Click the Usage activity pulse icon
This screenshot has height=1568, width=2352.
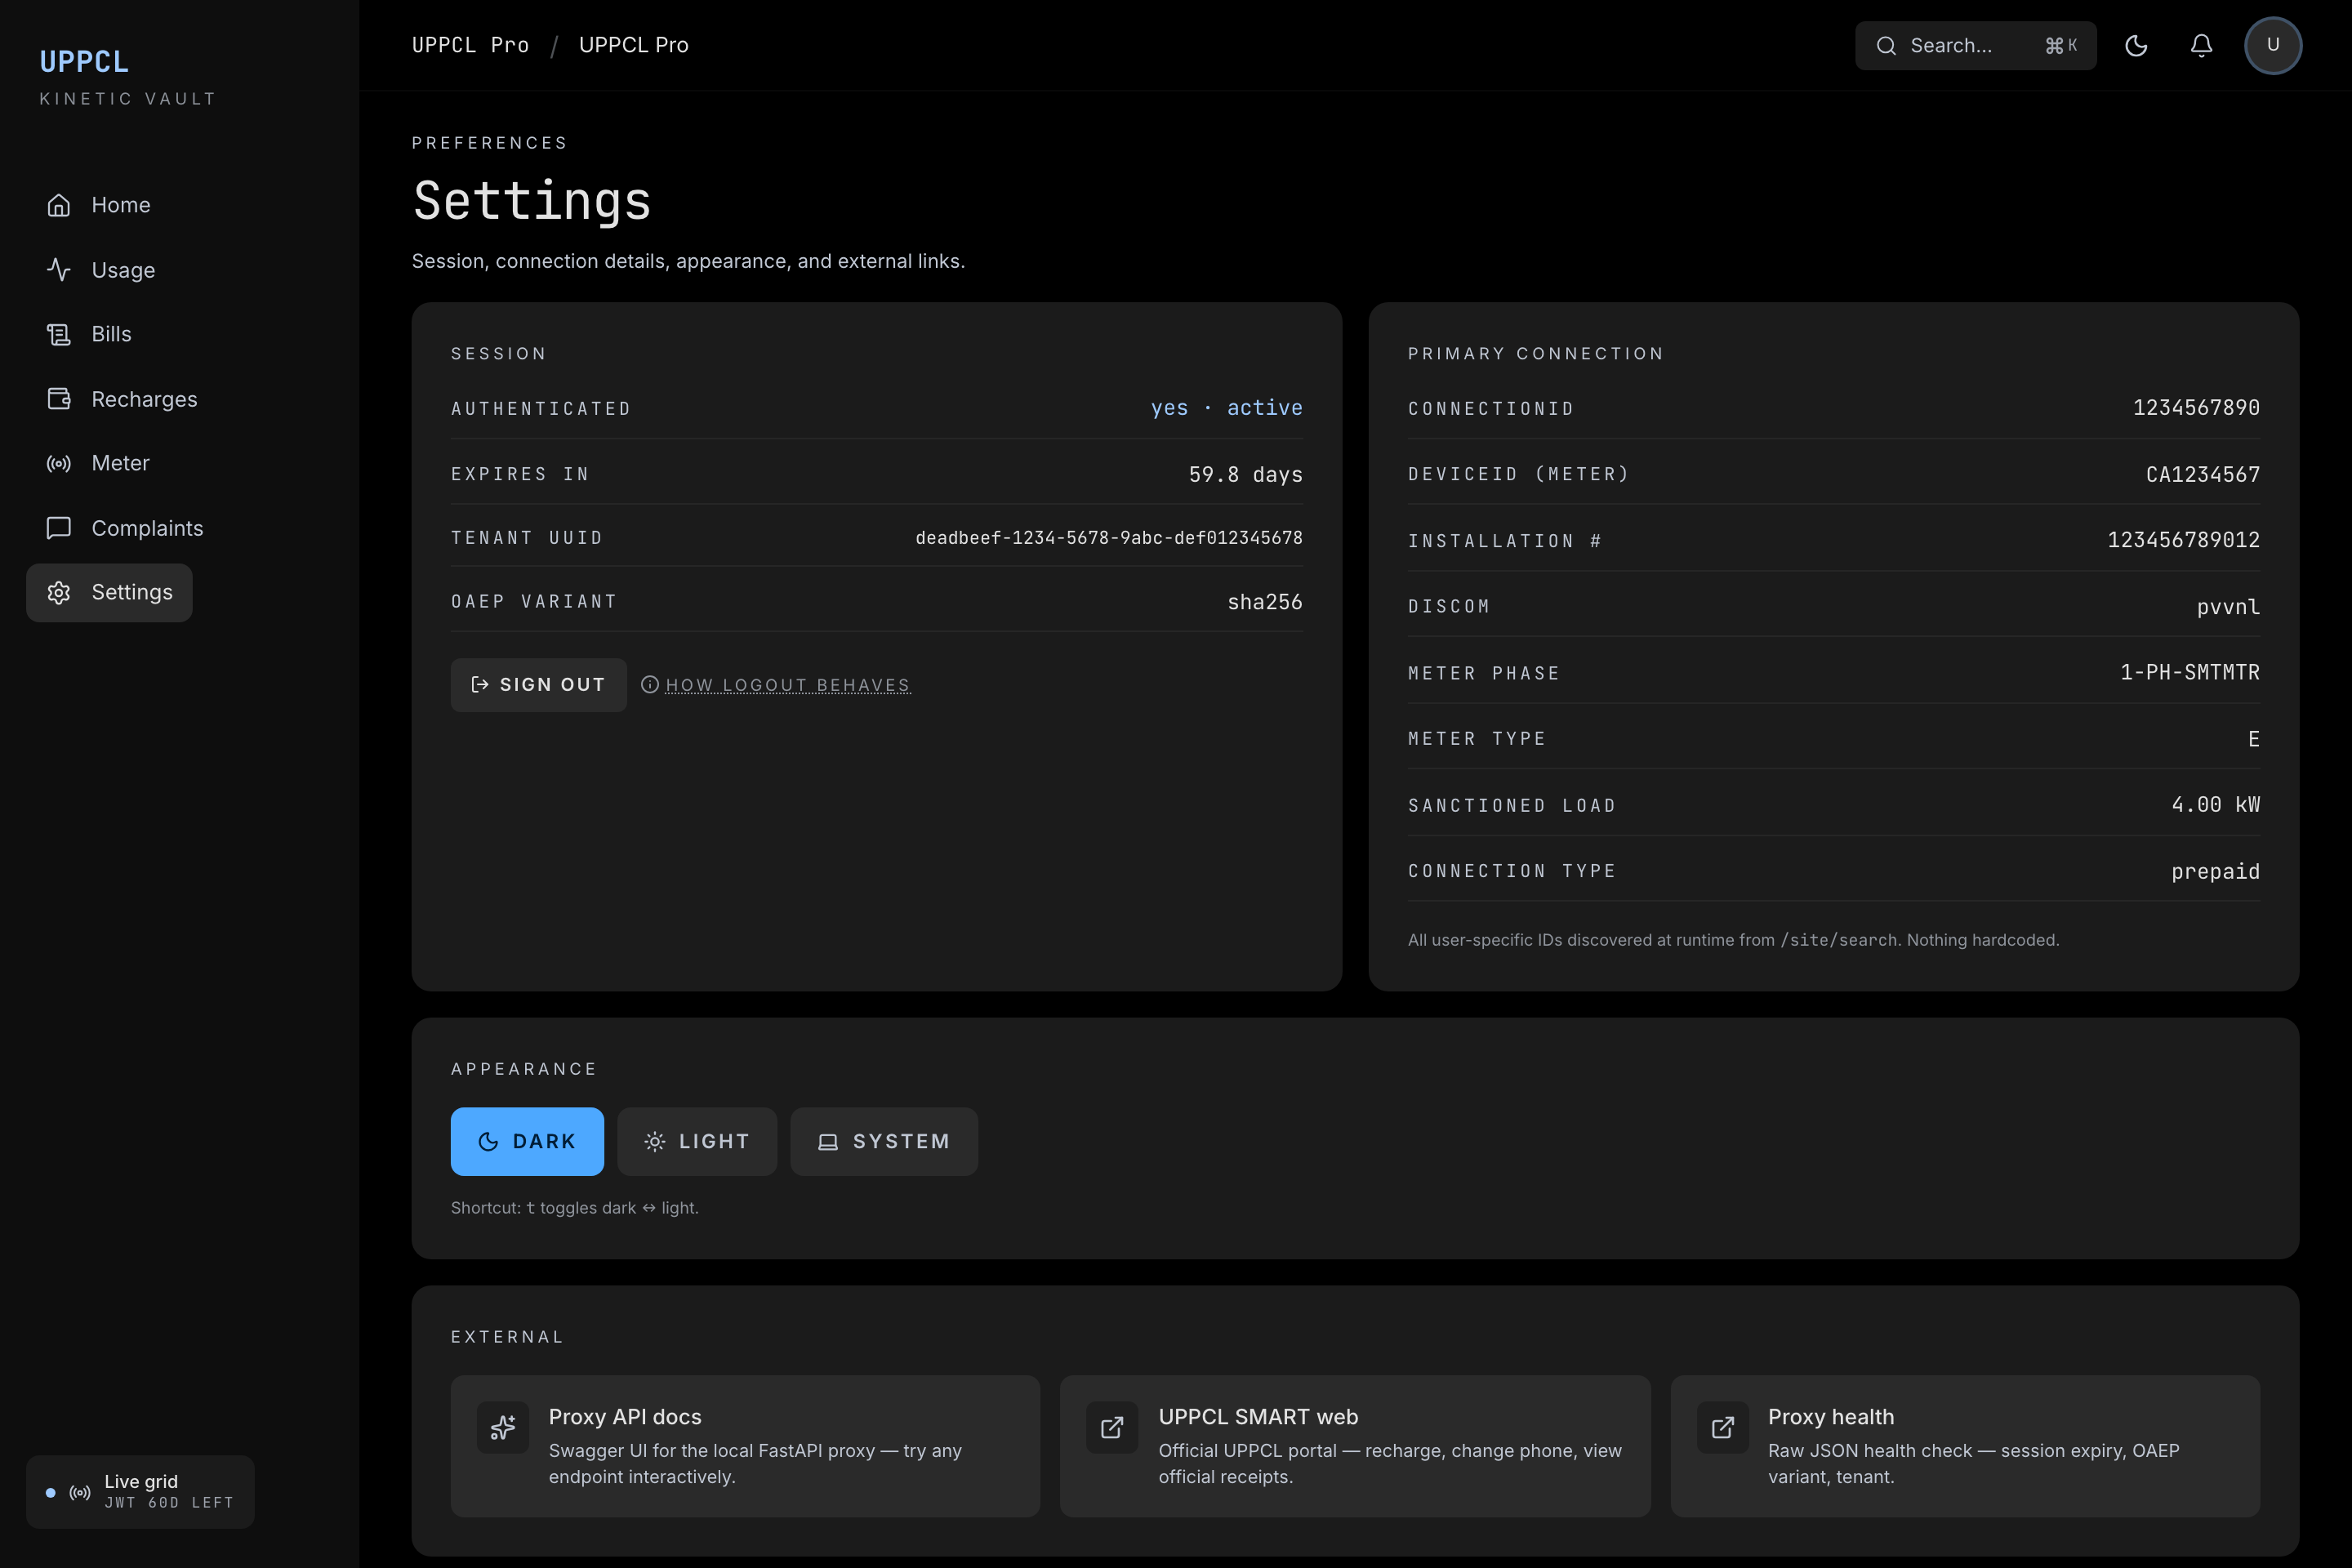[59, 270]
